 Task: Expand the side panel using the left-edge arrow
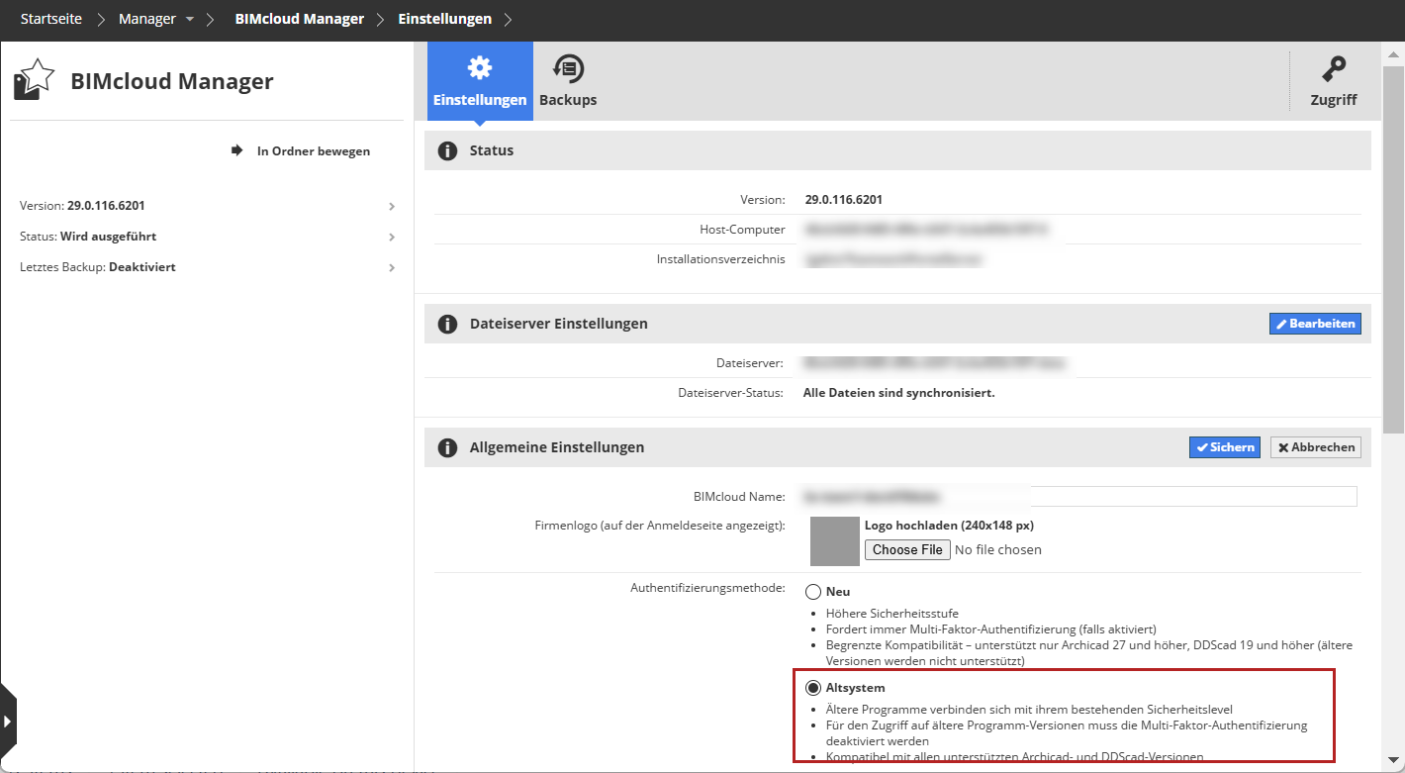pos(8,722)
